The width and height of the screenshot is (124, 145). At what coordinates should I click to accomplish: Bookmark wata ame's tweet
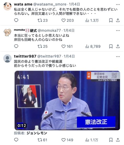point(111,20)
